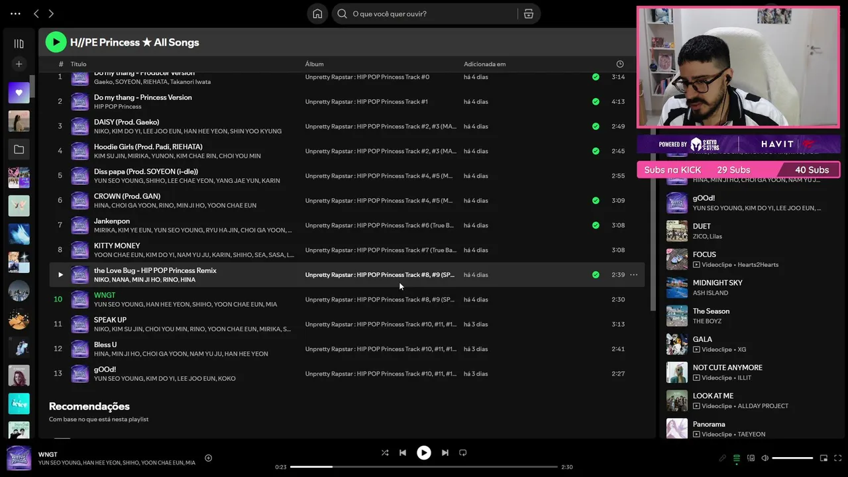Image resolution: width=848 pixels, height=477 pixels.
Task: Click now playing WNGT album cover
Action: 19,458
